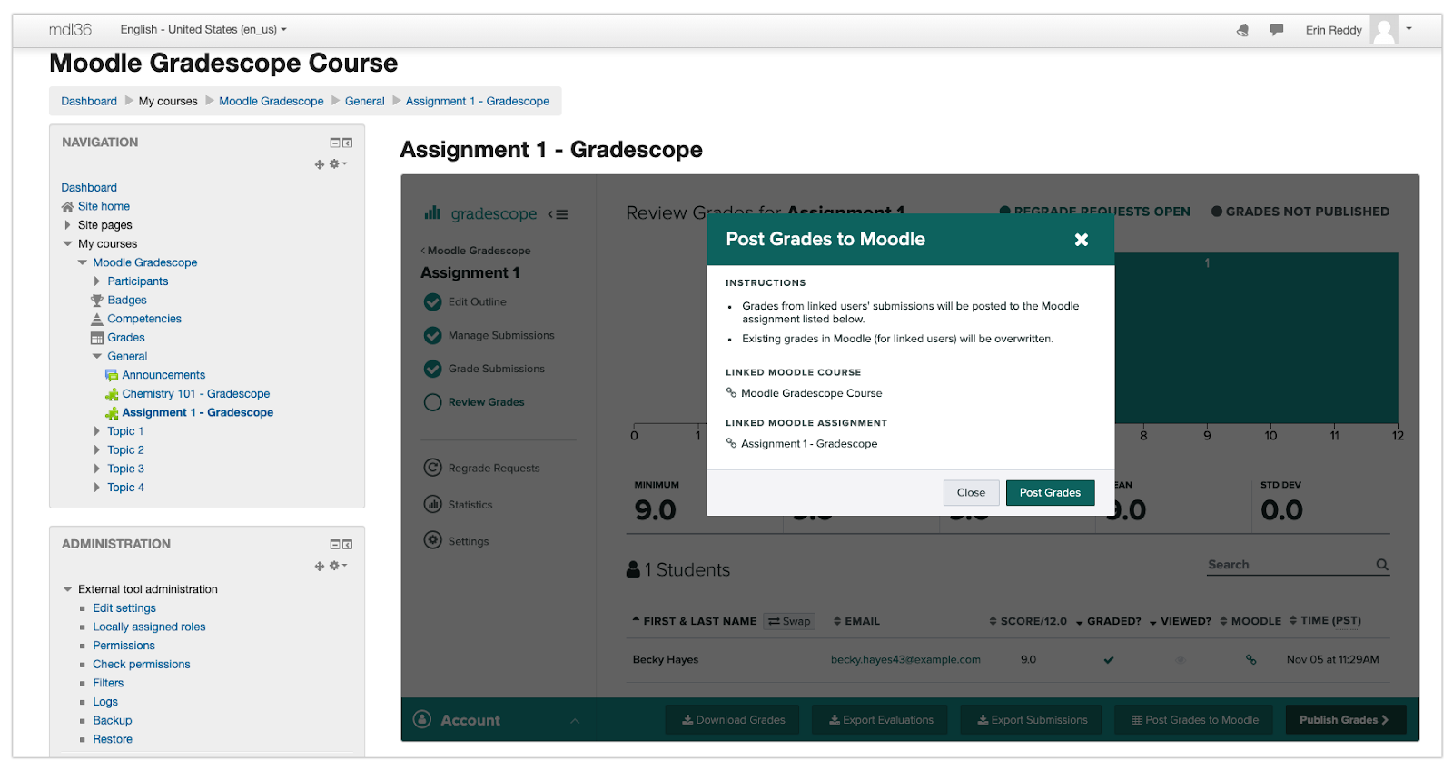Click Export Submissions button
Image resolution: width=1453 pixels, height=770 pixels.
point(1032,720)
